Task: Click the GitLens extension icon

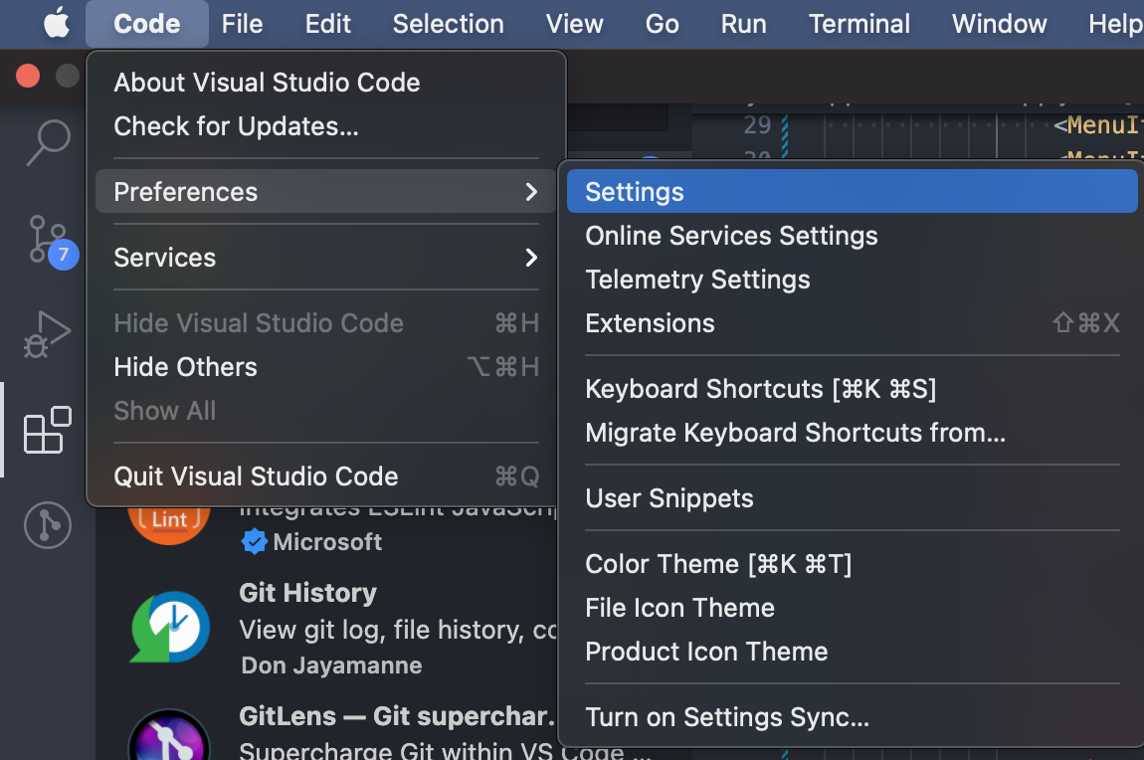Action: 169,736
